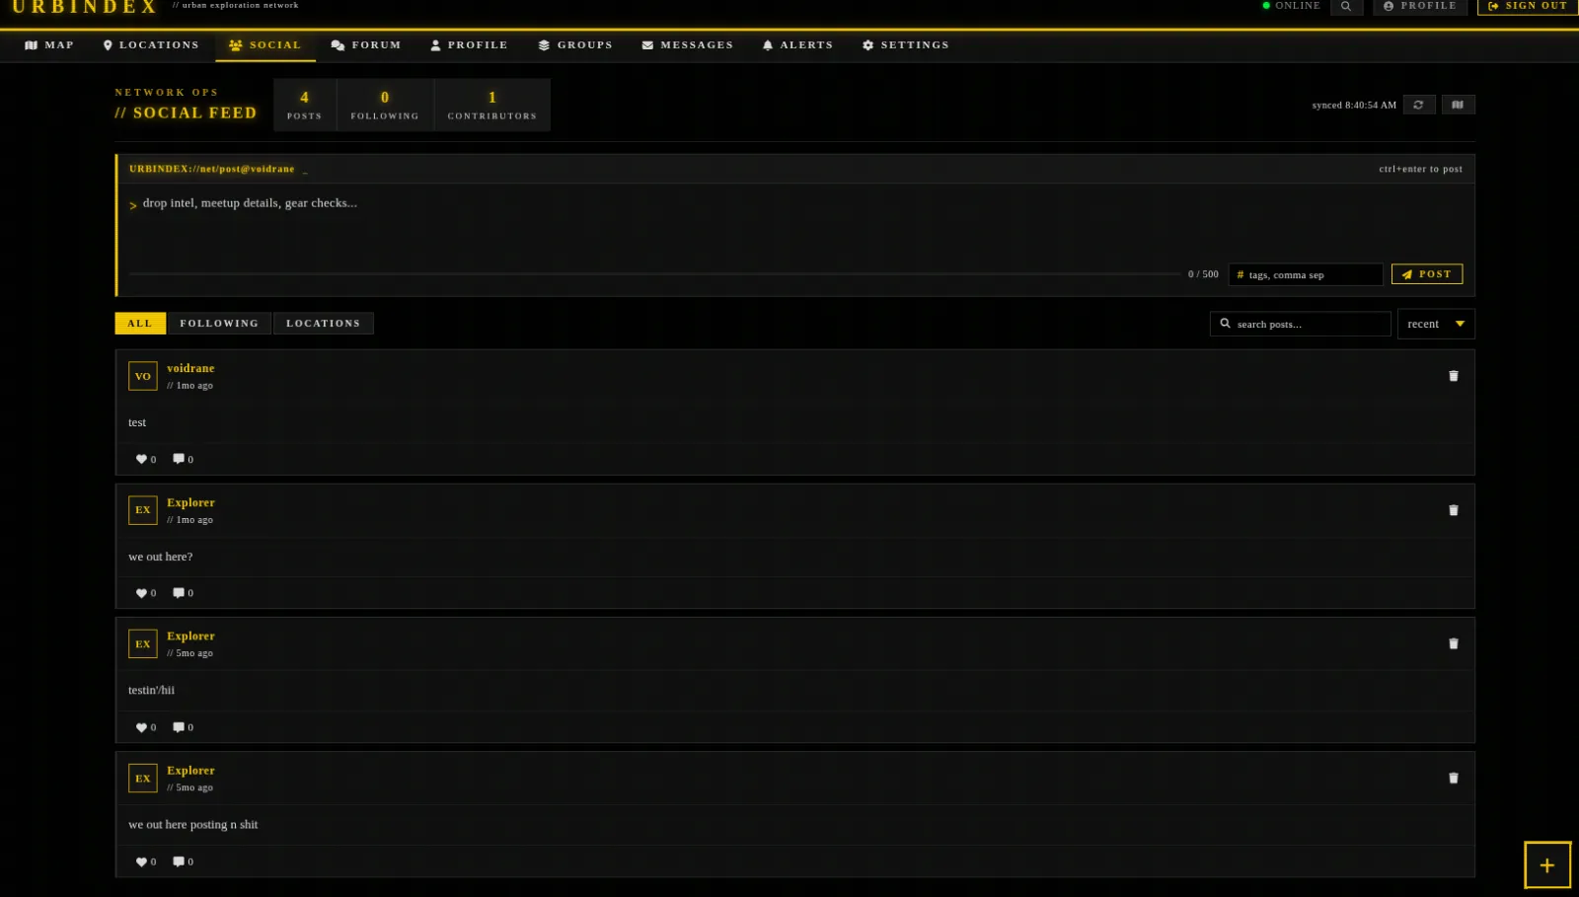Screen dimensions: 1579x897
Task: Select the LOCATIONS feed filter
Action: (x=324, y=324)
